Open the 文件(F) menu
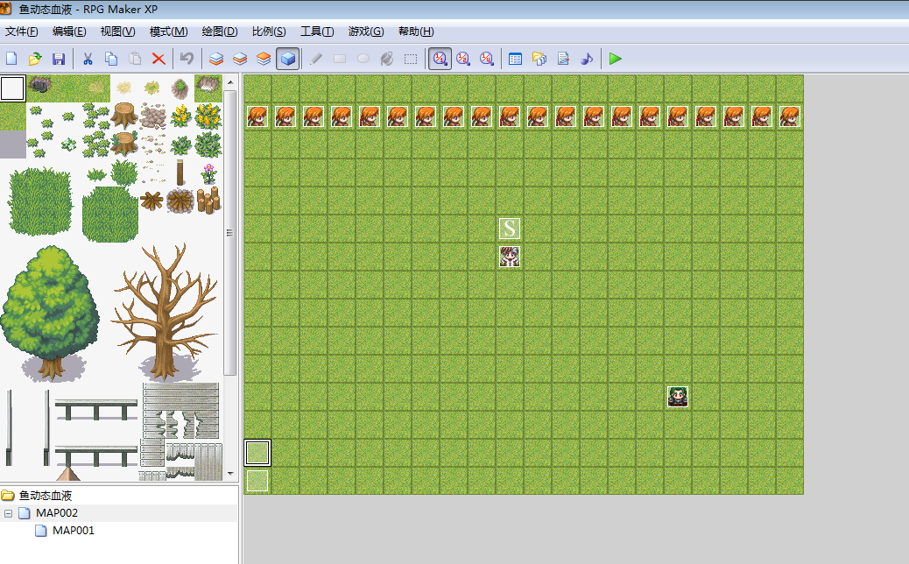 click(21, 32)
